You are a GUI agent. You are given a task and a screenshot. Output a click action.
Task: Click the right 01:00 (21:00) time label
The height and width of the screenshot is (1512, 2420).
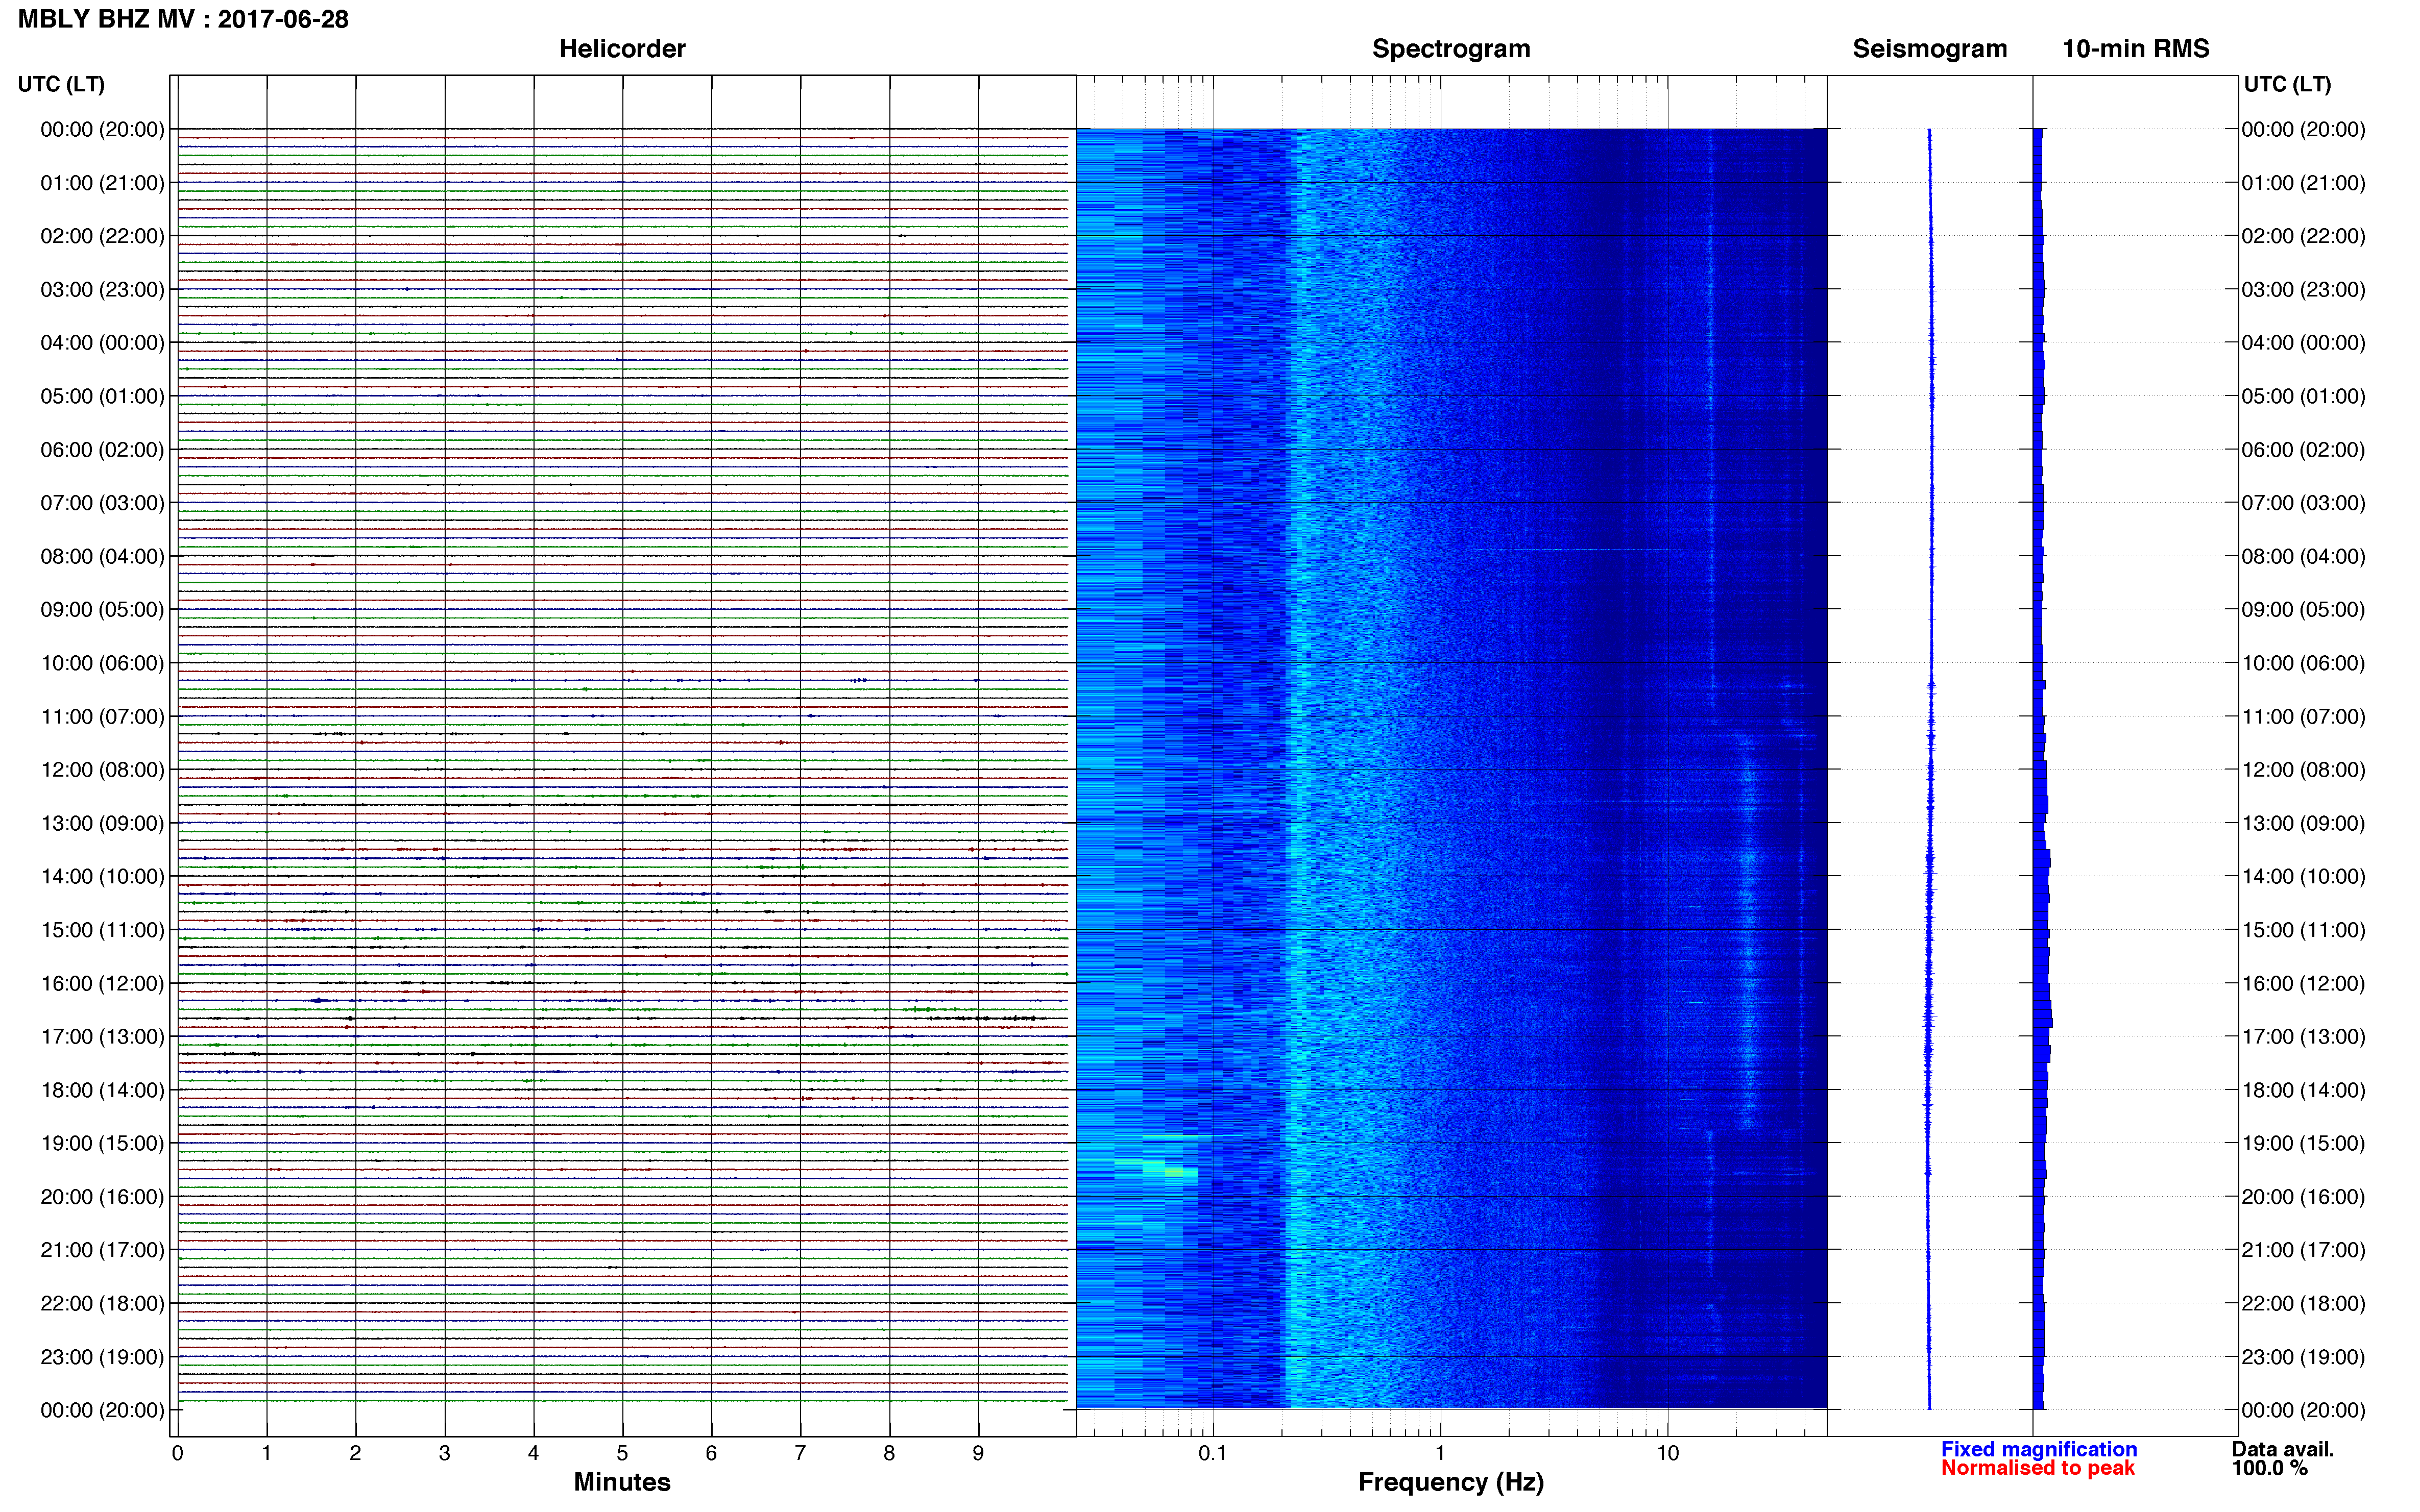point(2303,183)
